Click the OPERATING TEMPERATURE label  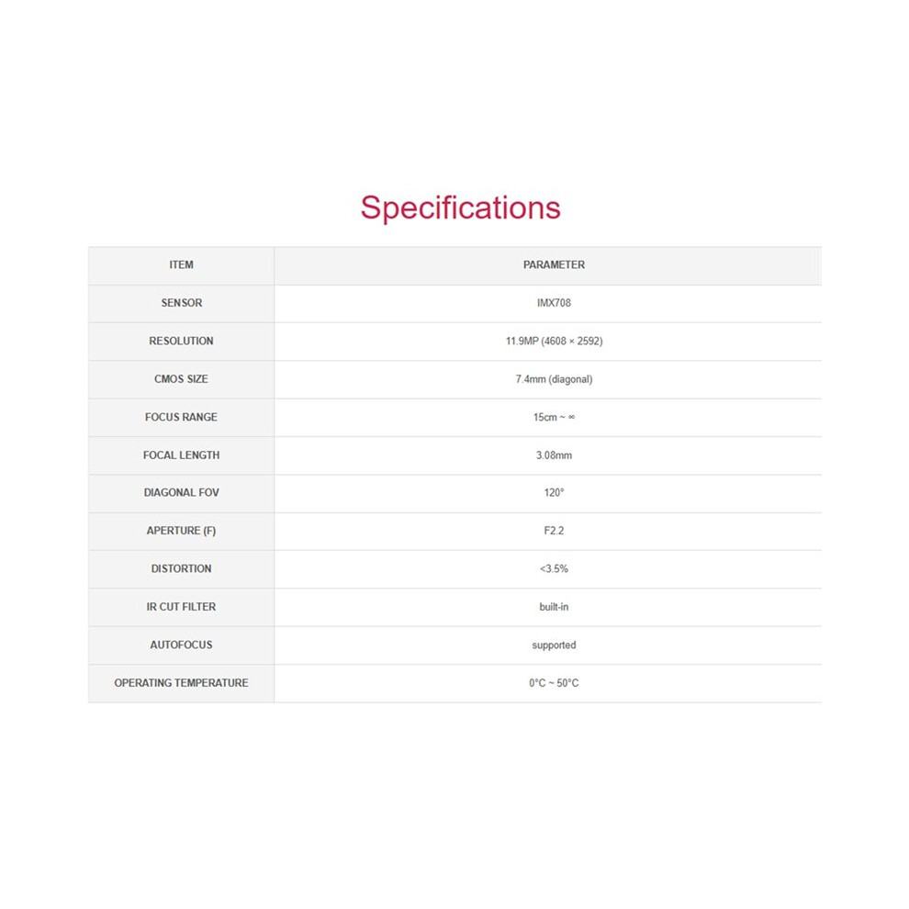coord(182,683)
